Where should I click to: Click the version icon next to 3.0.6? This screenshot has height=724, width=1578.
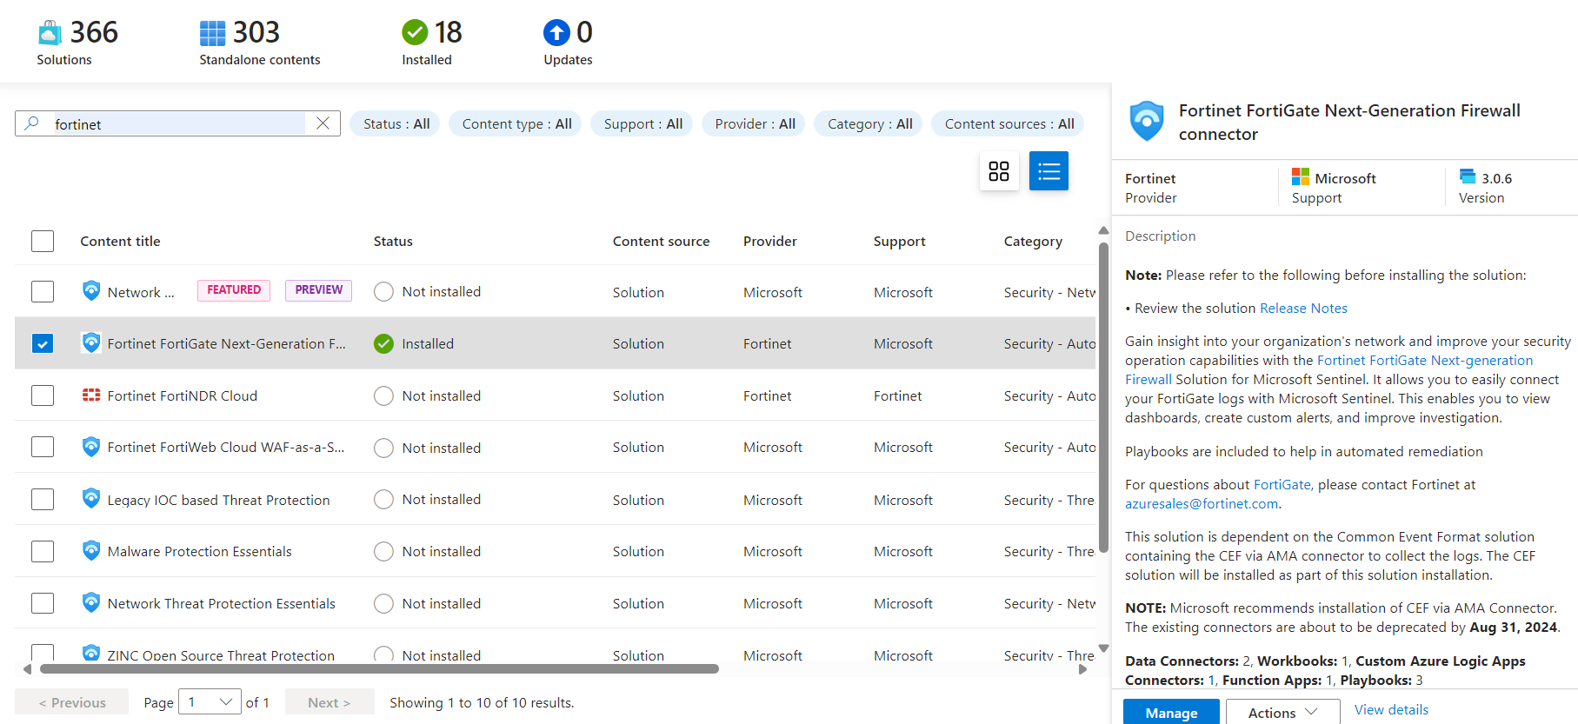pos(1468,176)
